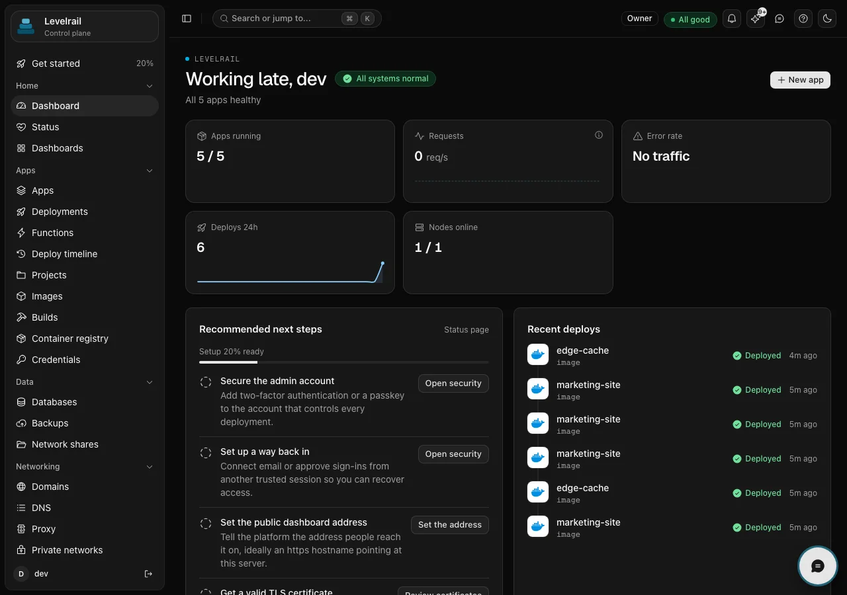847x595 pixels.
Task: Open Get started 20% checklist
Action: [x=85, y=63]
